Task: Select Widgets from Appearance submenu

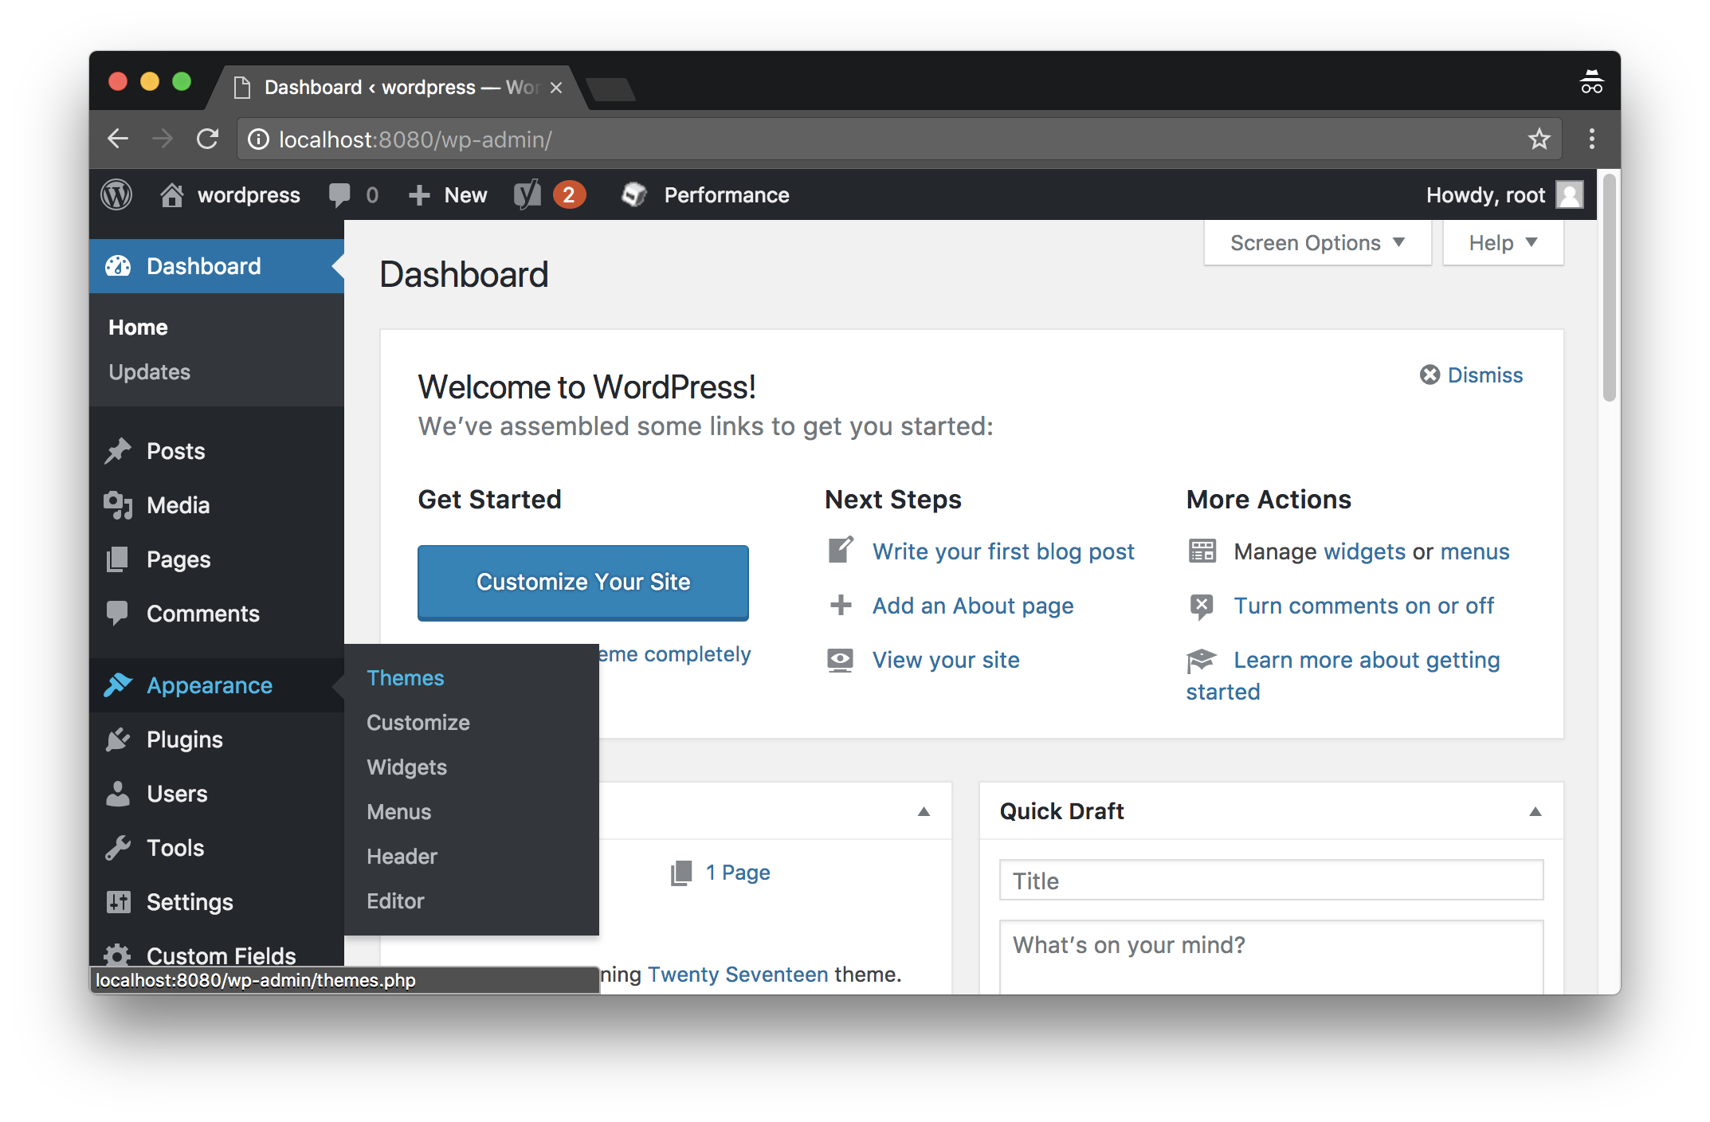Action: tap(406, 767)
